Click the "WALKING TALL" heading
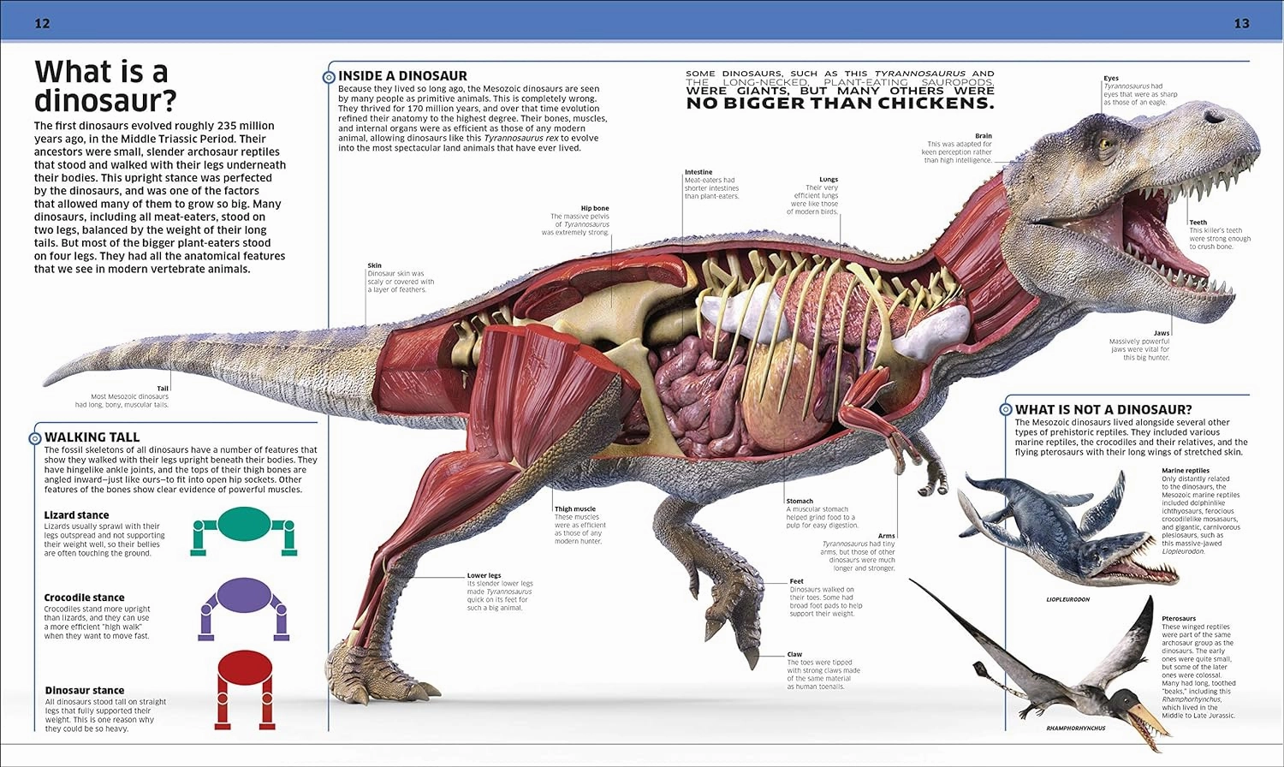The image size is (1284, 767). [x=92, y=437]
